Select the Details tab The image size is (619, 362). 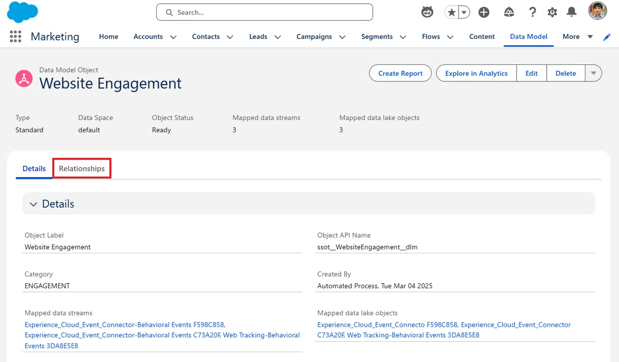tap(34, 168)
